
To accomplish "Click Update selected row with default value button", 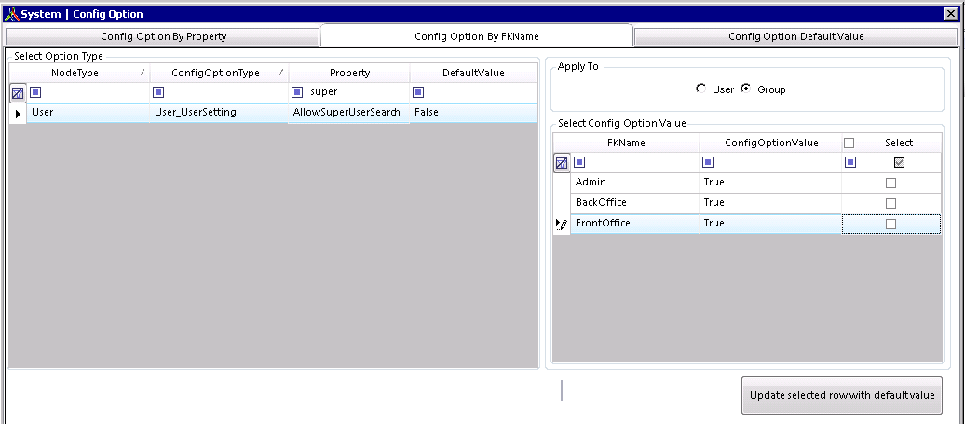I will (x=842, y=396).
